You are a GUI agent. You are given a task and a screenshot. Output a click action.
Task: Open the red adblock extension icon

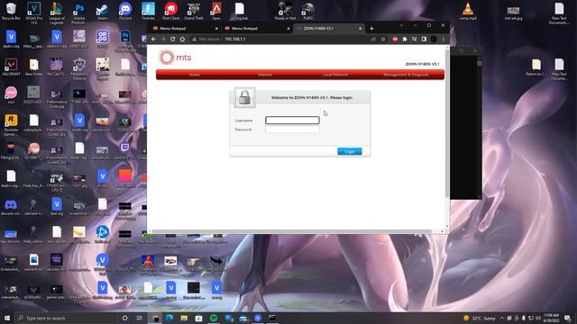pos(395,39)
